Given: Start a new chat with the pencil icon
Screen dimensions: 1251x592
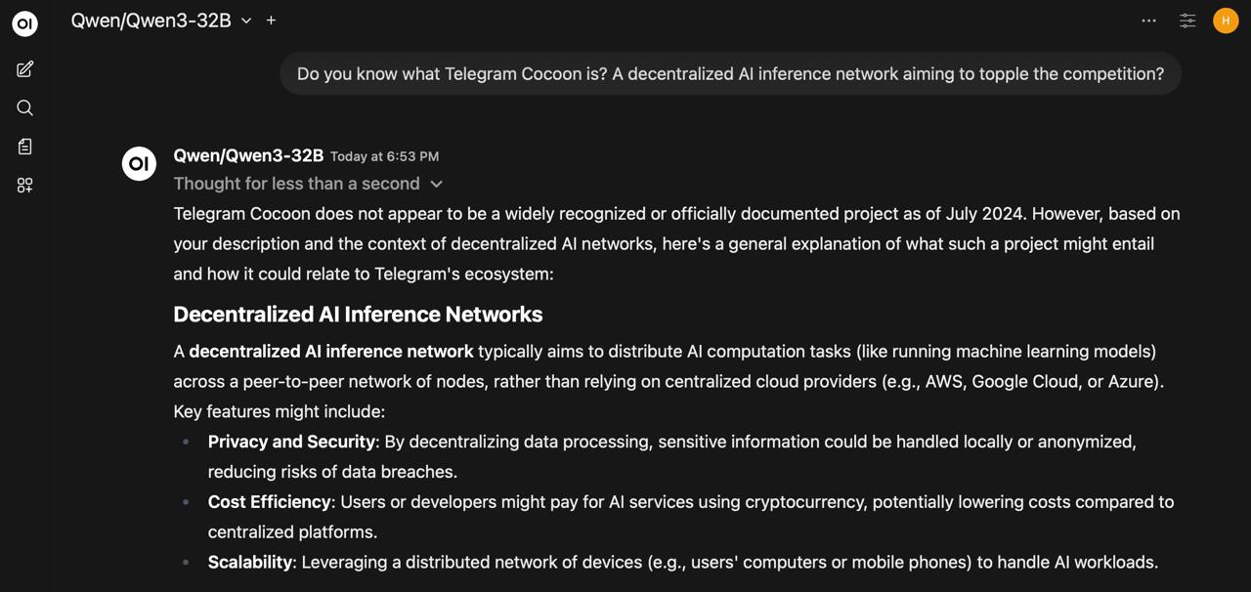Looking at the screenshot, I should click(x=23, y=68).
